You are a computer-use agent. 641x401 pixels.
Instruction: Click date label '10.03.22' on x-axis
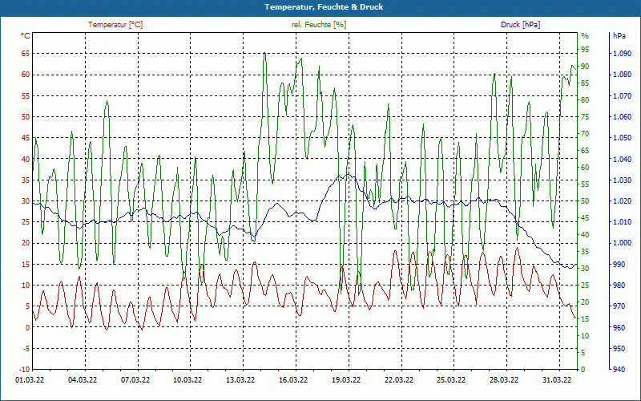pyautogui.click(x=187, y=379)
